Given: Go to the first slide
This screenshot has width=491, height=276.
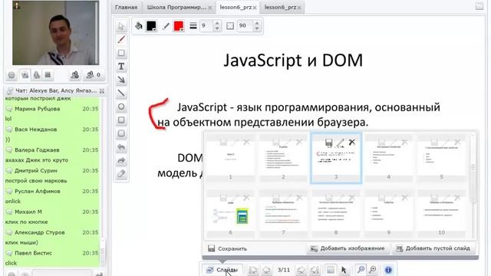Looking at the screenshot, I should (253, 270).
